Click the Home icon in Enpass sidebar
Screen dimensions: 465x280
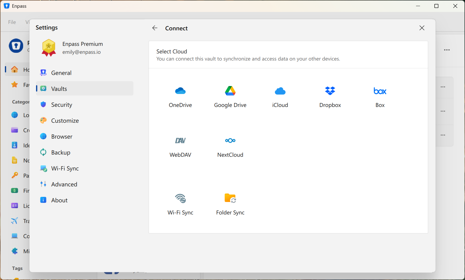[14, 70]
